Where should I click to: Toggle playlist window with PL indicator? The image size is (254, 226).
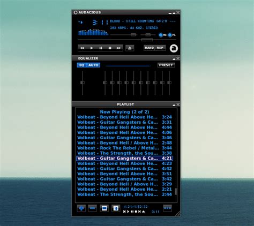tap(172, 35)
